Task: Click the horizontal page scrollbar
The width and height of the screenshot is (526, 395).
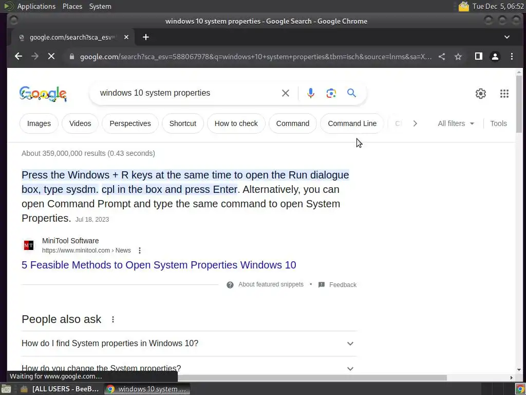Action: tap(312, 378)
